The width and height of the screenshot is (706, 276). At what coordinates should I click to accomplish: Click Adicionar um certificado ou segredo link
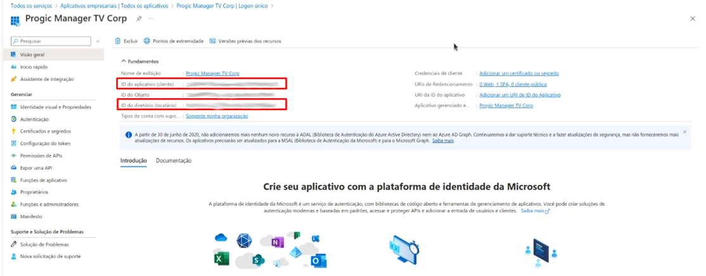click(519, 73)
